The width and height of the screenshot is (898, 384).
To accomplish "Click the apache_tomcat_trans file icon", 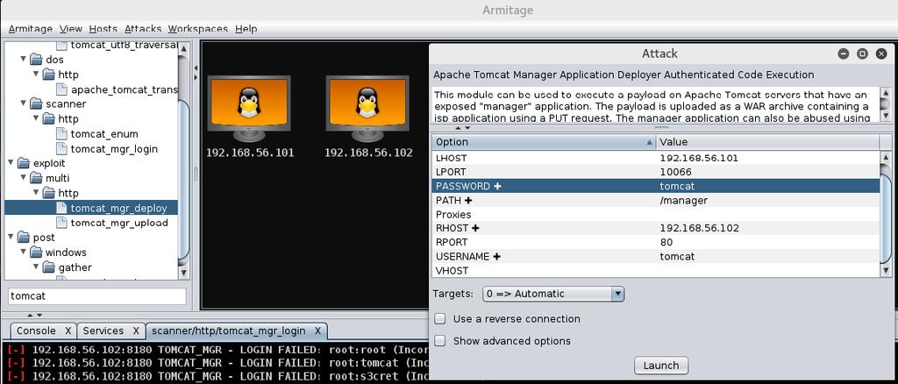I will click(x=61, y=89).
